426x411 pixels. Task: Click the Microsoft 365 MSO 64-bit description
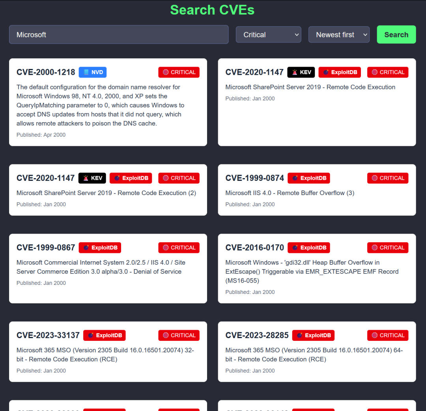(314, 355)
